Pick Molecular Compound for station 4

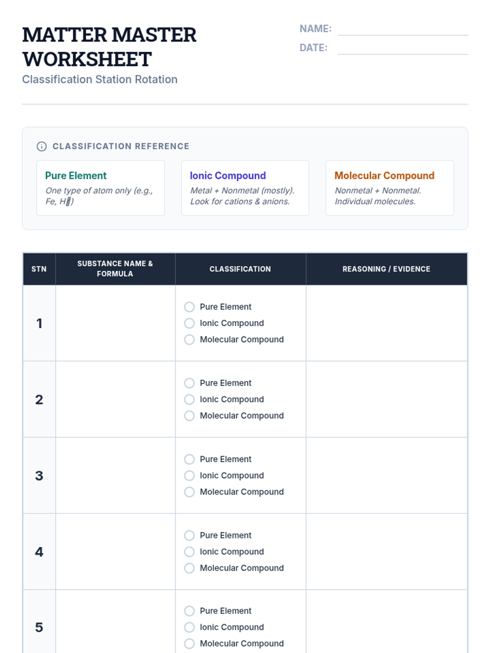[189, 568]
